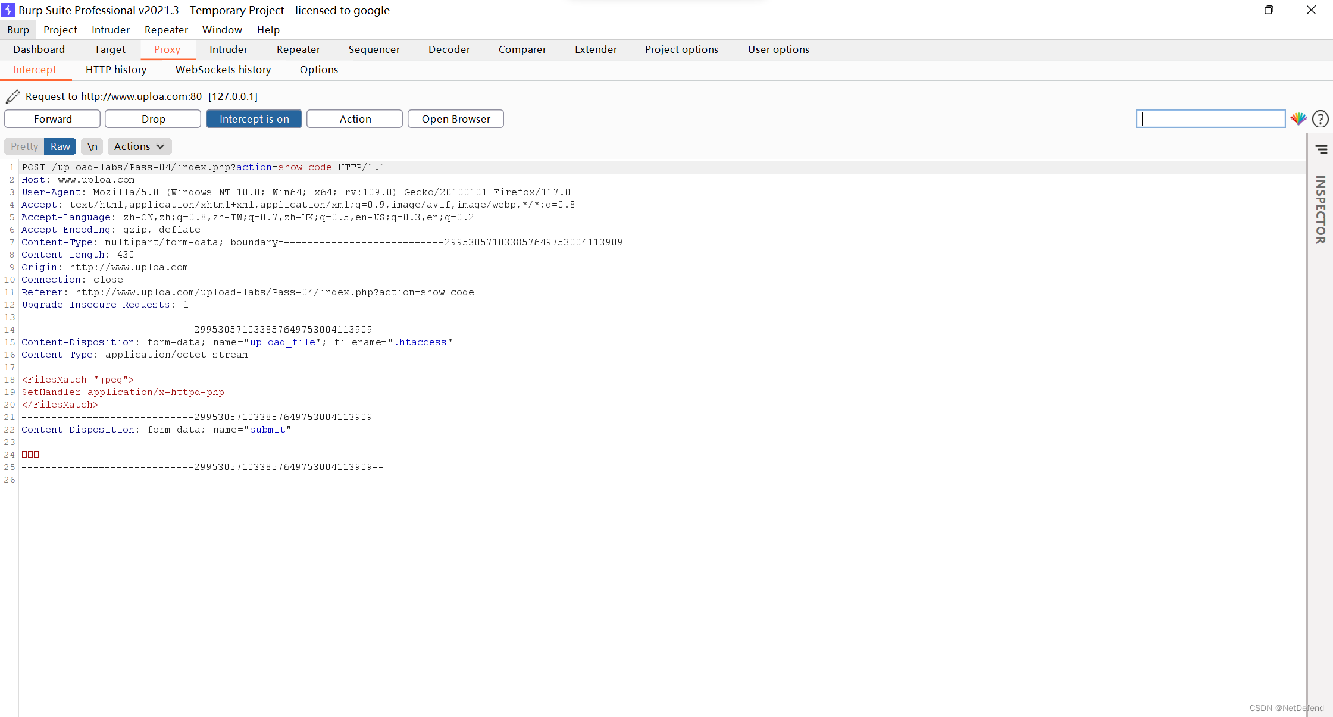Select the Proxy tab
This screenshot has width=1333, height=717.
(x=167, y=49)
